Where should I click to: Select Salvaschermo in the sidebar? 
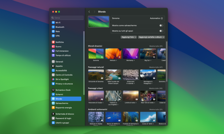tap(62, 103)
